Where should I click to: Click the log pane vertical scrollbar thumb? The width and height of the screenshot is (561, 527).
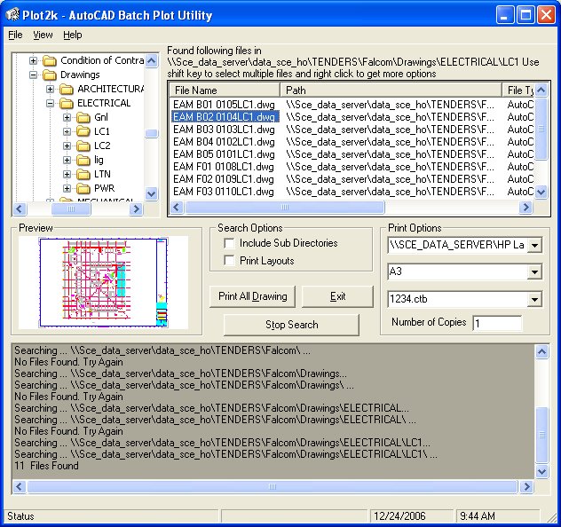[x=542, y=435]
